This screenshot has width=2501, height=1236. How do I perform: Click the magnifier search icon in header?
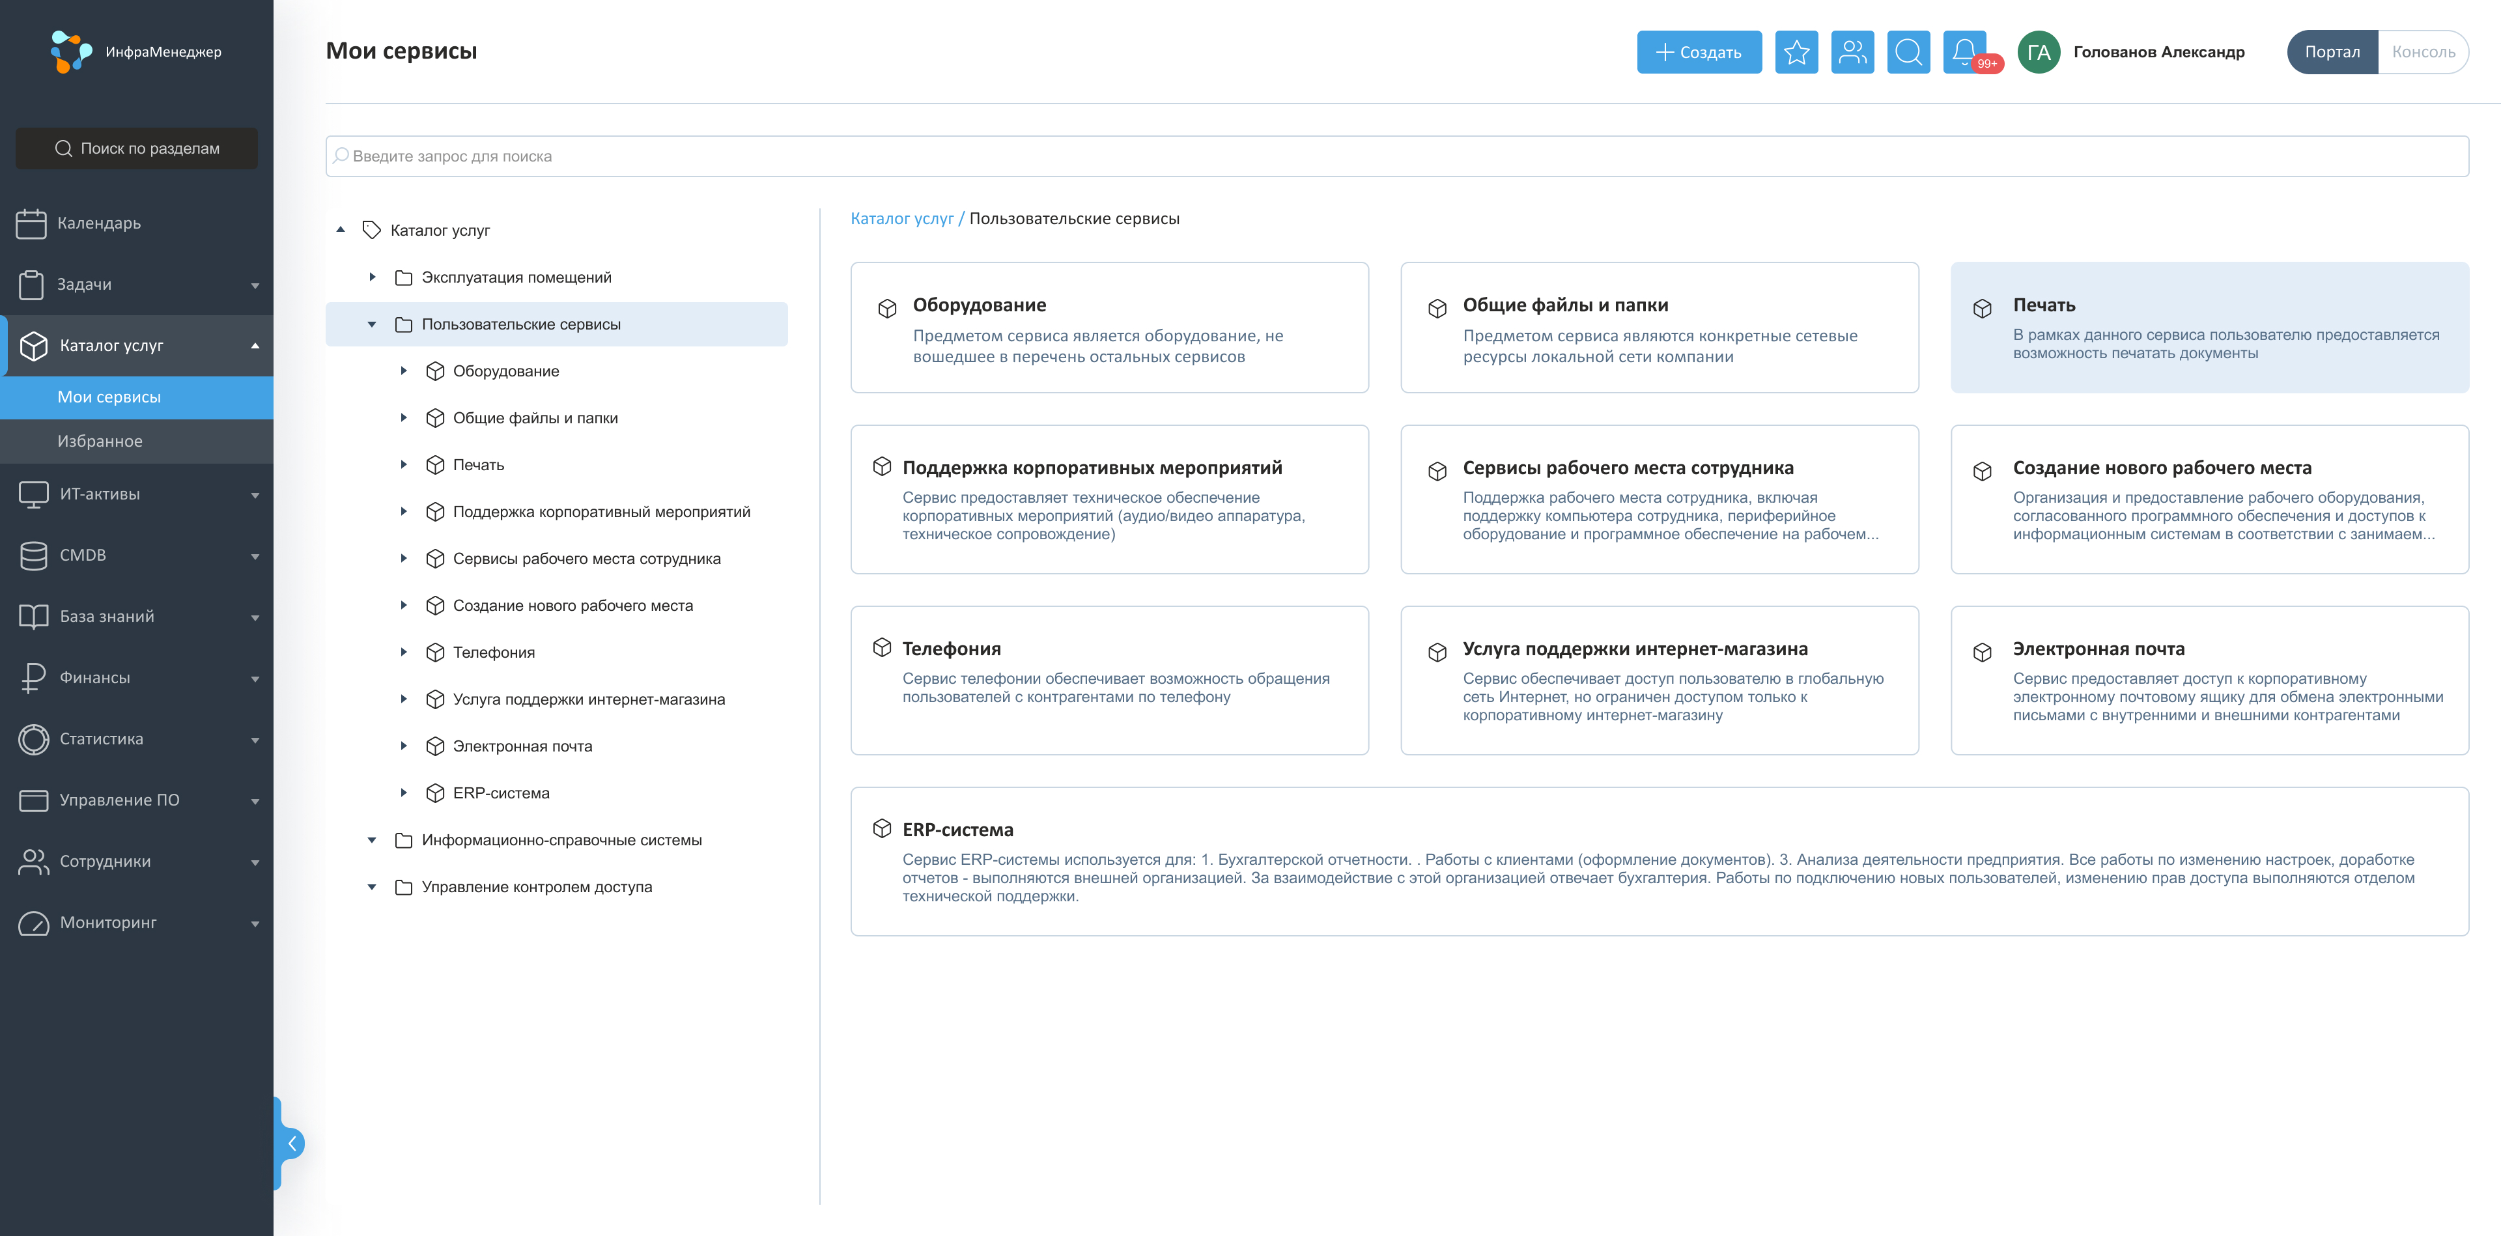[1908, 53]
